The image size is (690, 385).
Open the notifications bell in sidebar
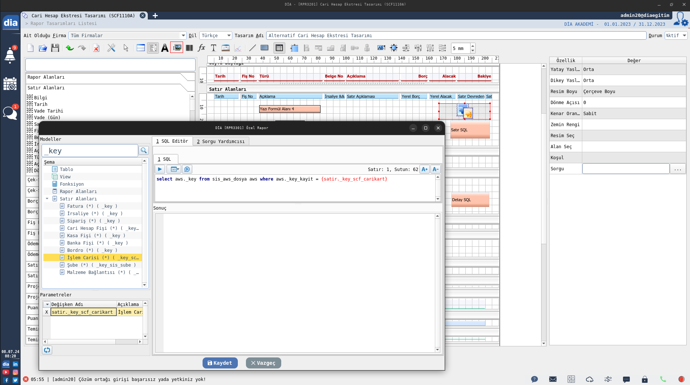coord(10,55)
